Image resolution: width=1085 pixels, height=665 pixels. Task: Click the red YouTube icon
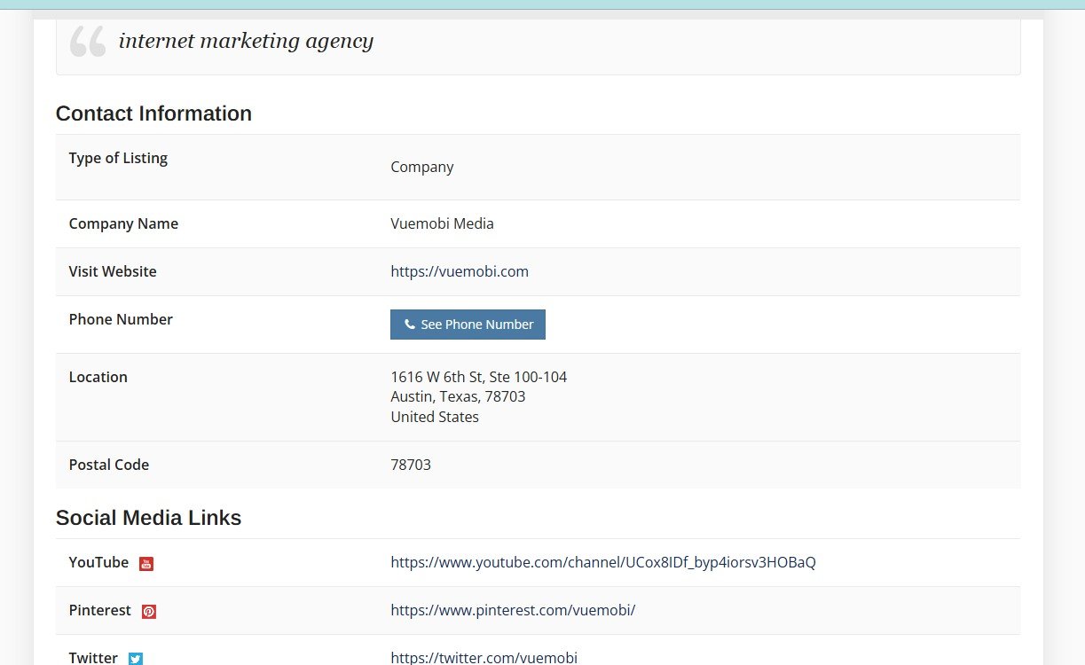click(146, 564)
